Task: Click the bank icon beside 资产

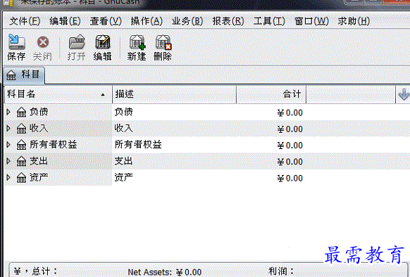Action: (x=21, y=178)
